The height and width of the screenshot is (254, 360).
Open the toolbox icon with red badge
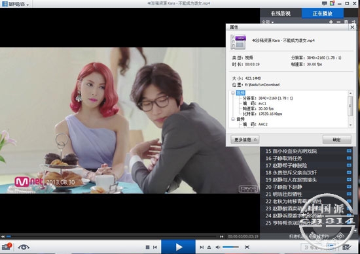[x=7, y=247]
